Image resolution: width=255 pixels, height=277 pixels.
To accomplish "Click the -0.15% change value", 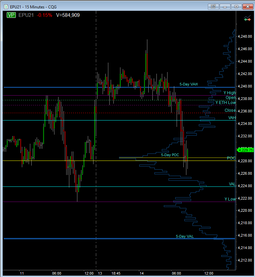I will (44, 15).
